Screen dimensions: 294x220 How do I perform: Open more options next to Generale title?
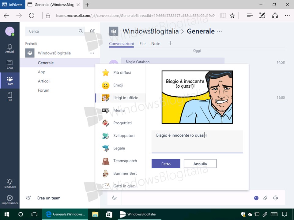[219, 31]
